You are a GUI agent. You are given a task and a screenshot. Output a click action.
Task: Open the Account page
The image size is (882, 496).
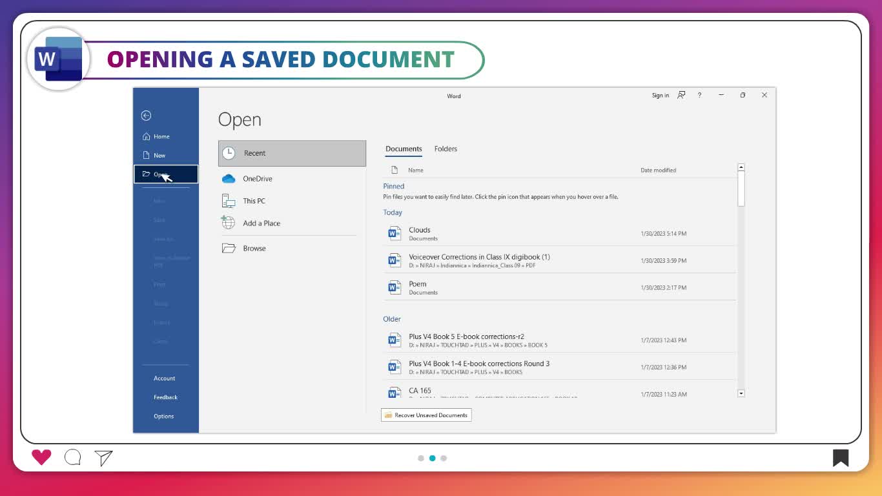(166, 378)
